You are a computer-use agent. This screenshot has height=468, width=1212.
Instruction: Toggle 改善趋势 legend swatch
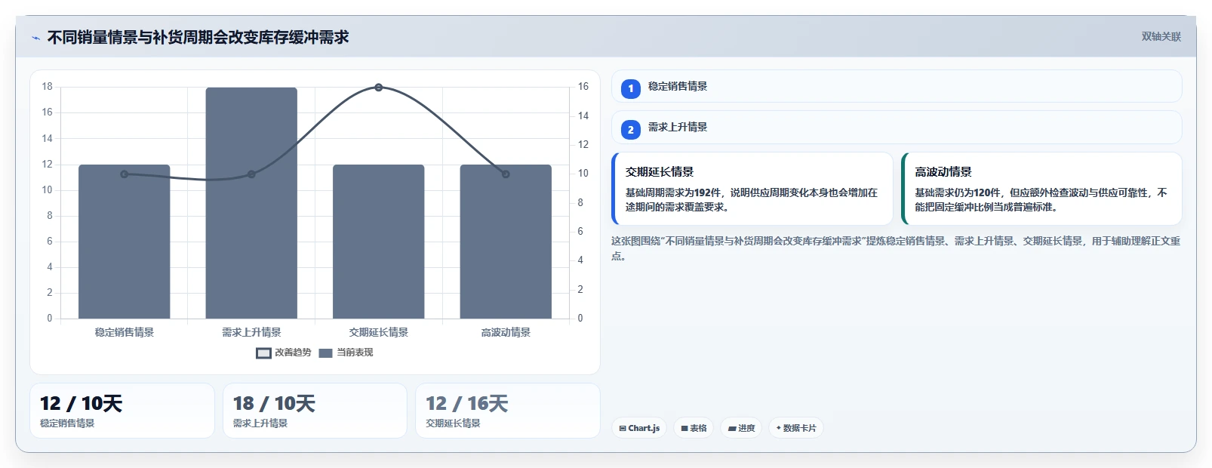click(x=263, y=353)
